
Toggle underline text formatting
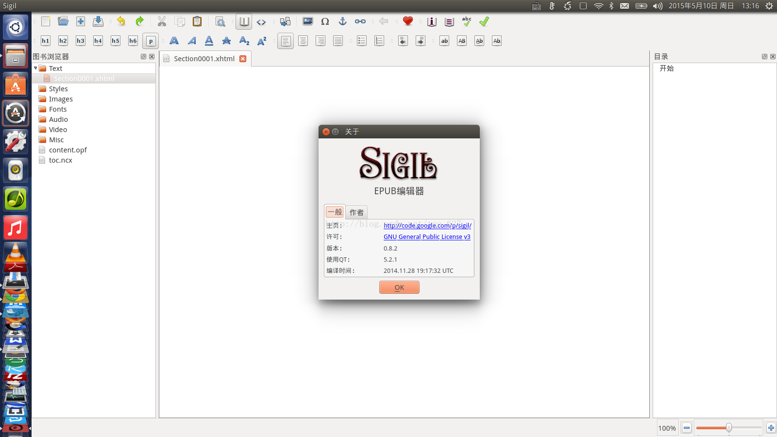pos(209,41)
